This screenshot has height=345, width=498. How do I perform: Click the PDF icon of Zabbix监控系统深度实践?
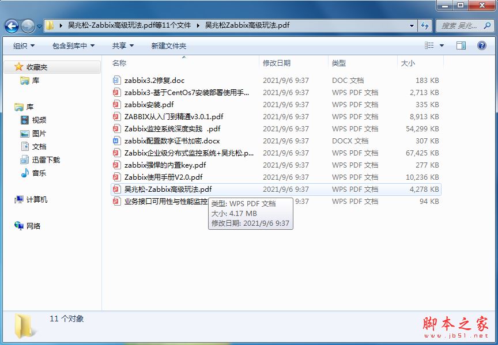pos(116,128)
